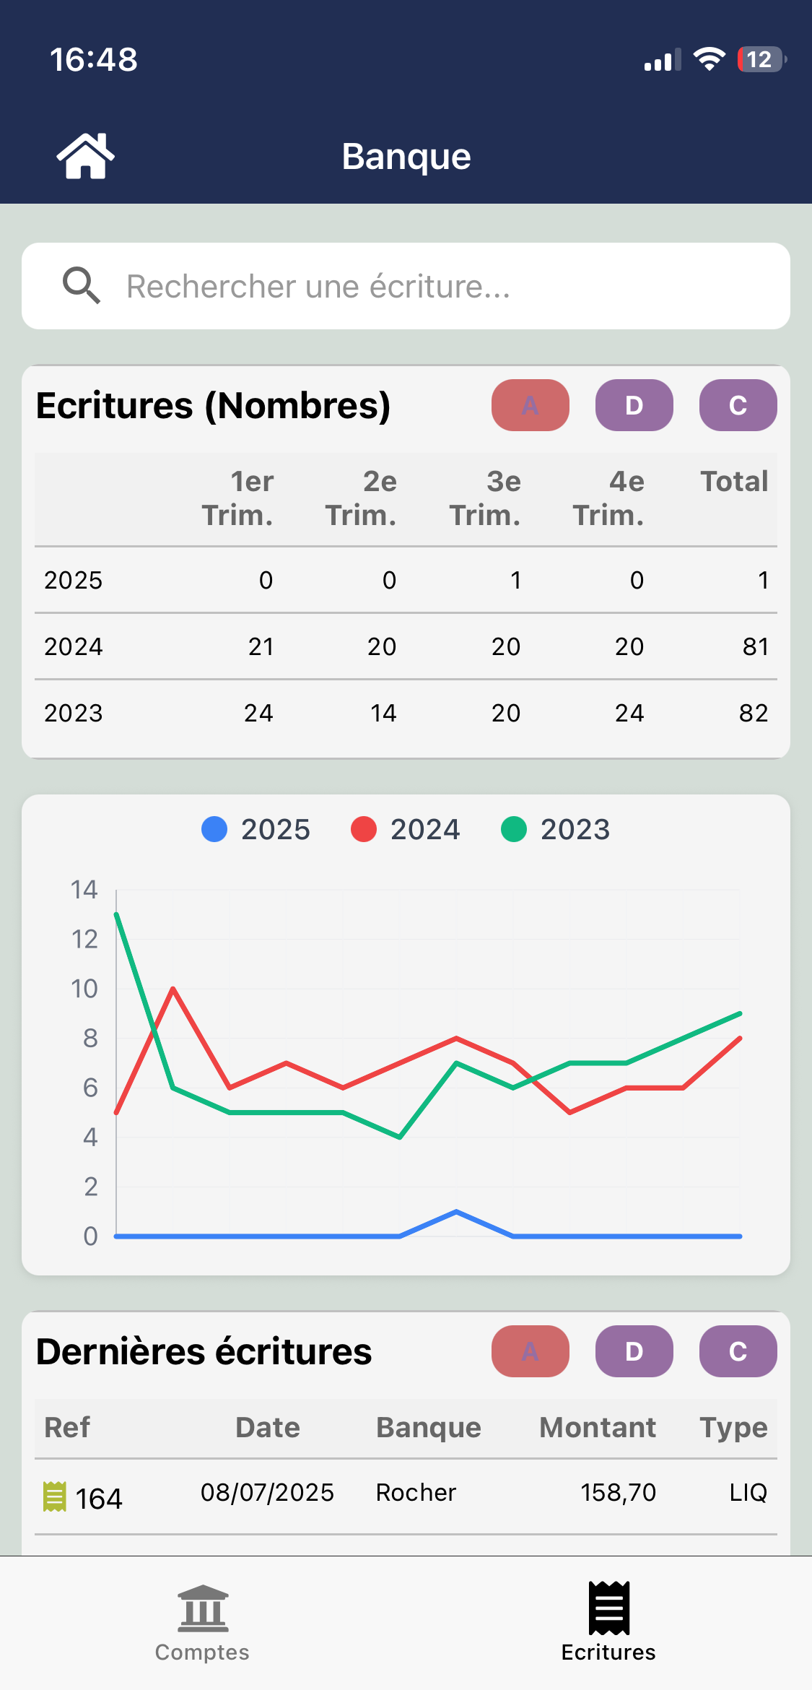Toggle the C filter in Ecritures (Nombres)

(738, 405)
